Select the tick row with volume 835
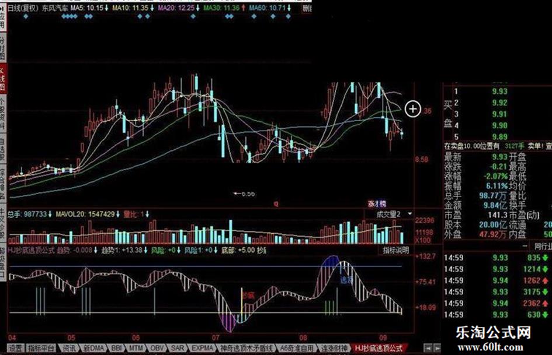 496,258
